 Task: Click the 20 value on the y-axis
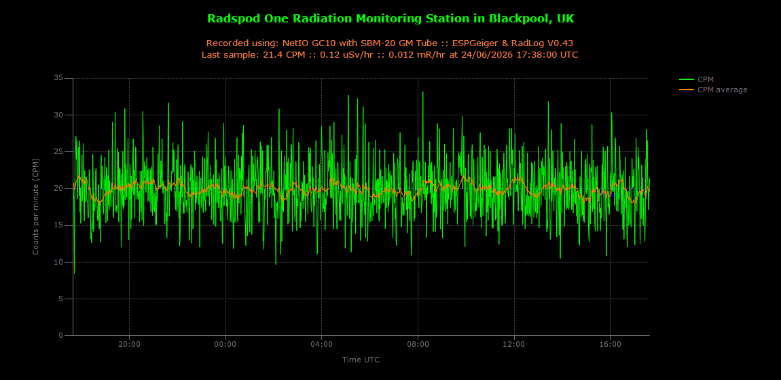(59, 189)
